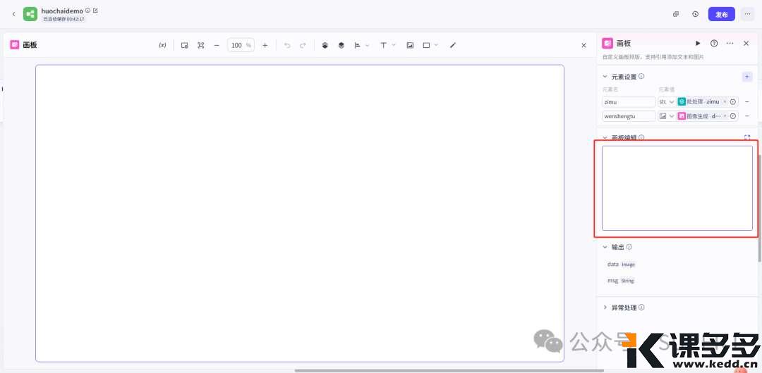Click the fit-to-screen icon in canvas toolbar

click(x=201, y=45)
